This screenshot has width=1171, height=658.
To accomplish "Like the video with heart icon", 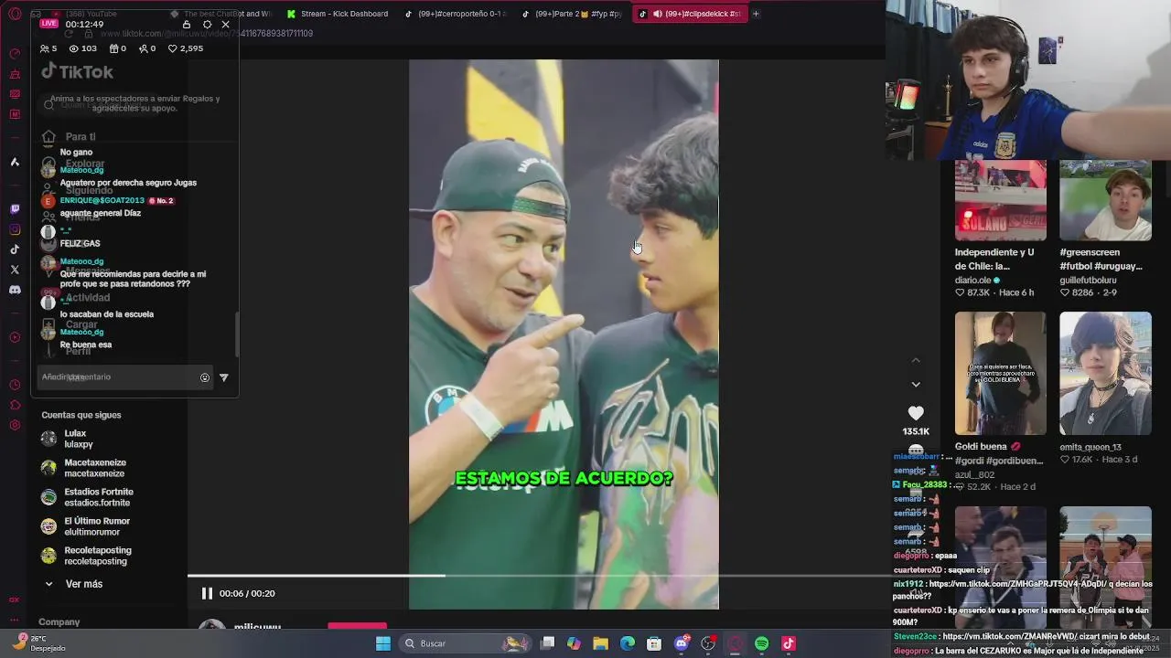I will click(916, 413).
